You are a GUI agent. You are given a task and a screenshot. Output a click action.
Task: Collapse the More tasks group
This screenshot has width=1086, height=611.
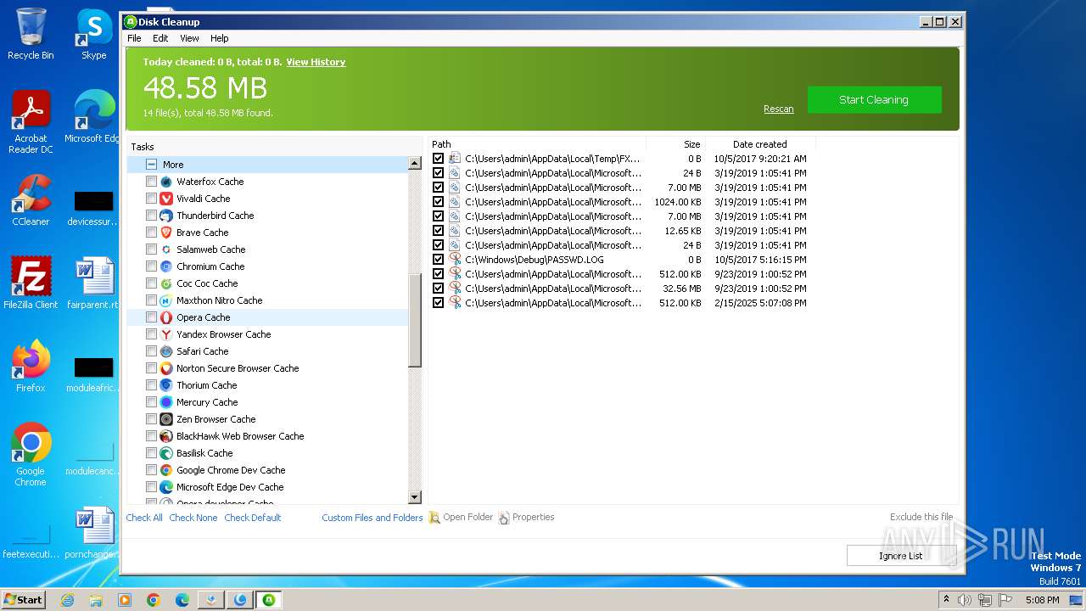[x=151, y=165]
